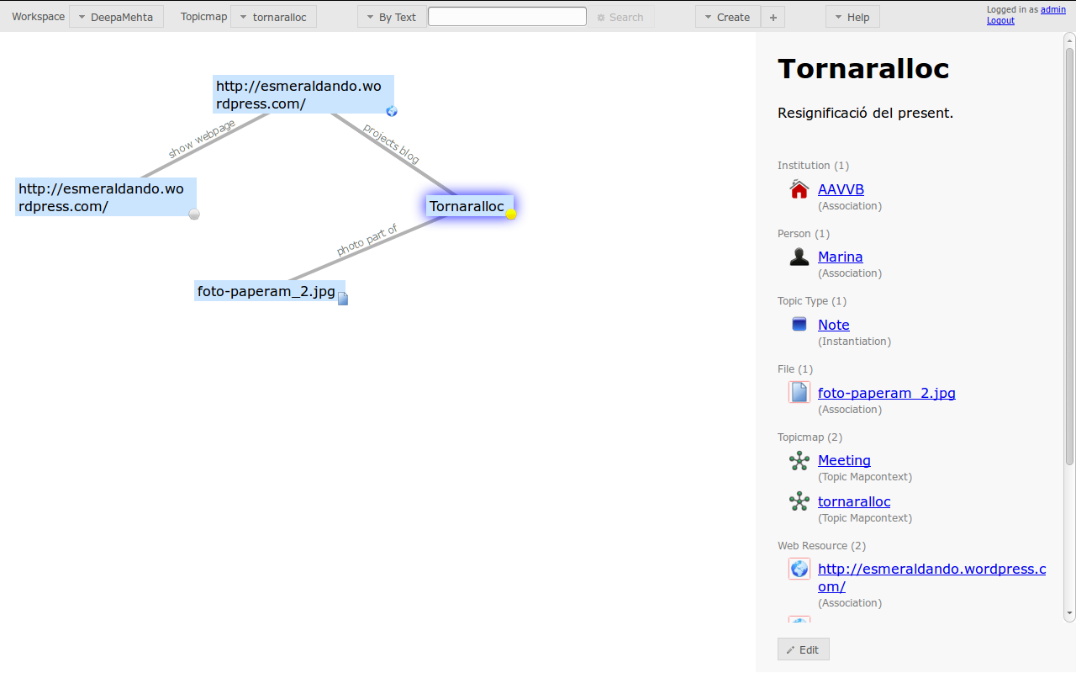Click the Marina person silhouette icon
This screenshot has height=673, width=1076.
click(799, 257)
